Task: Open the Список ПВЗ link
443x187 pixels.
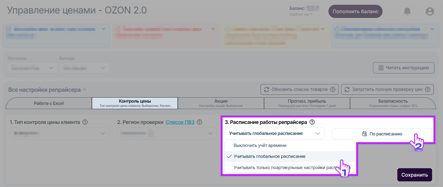Action: [x=180, y=122]
